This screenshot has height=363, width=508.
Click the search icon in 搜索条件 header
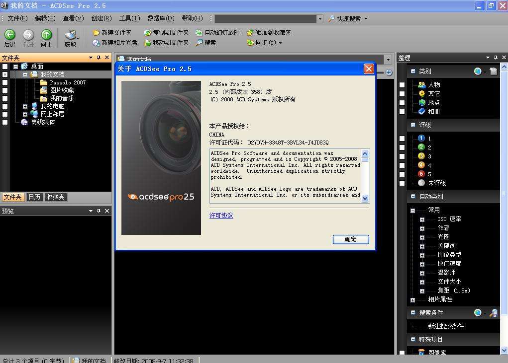pyautogui.click(x=494, y=312)
